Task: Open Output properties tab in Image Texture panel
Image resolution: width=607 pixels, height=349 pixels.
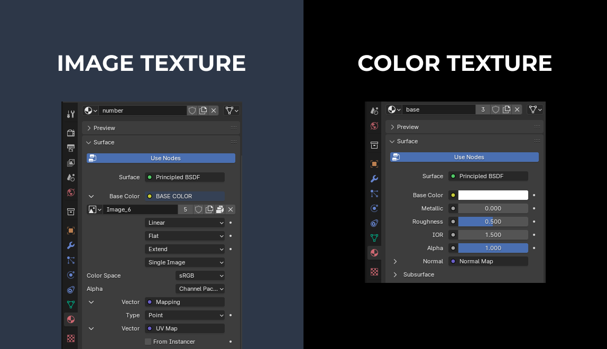Action: pos(71,148)
